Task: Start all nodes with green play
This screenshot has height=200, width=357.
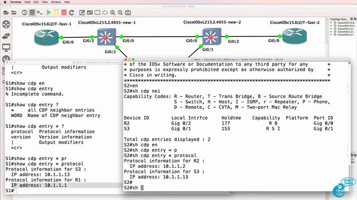Action: pyautogui.click(x=49, y=12)
